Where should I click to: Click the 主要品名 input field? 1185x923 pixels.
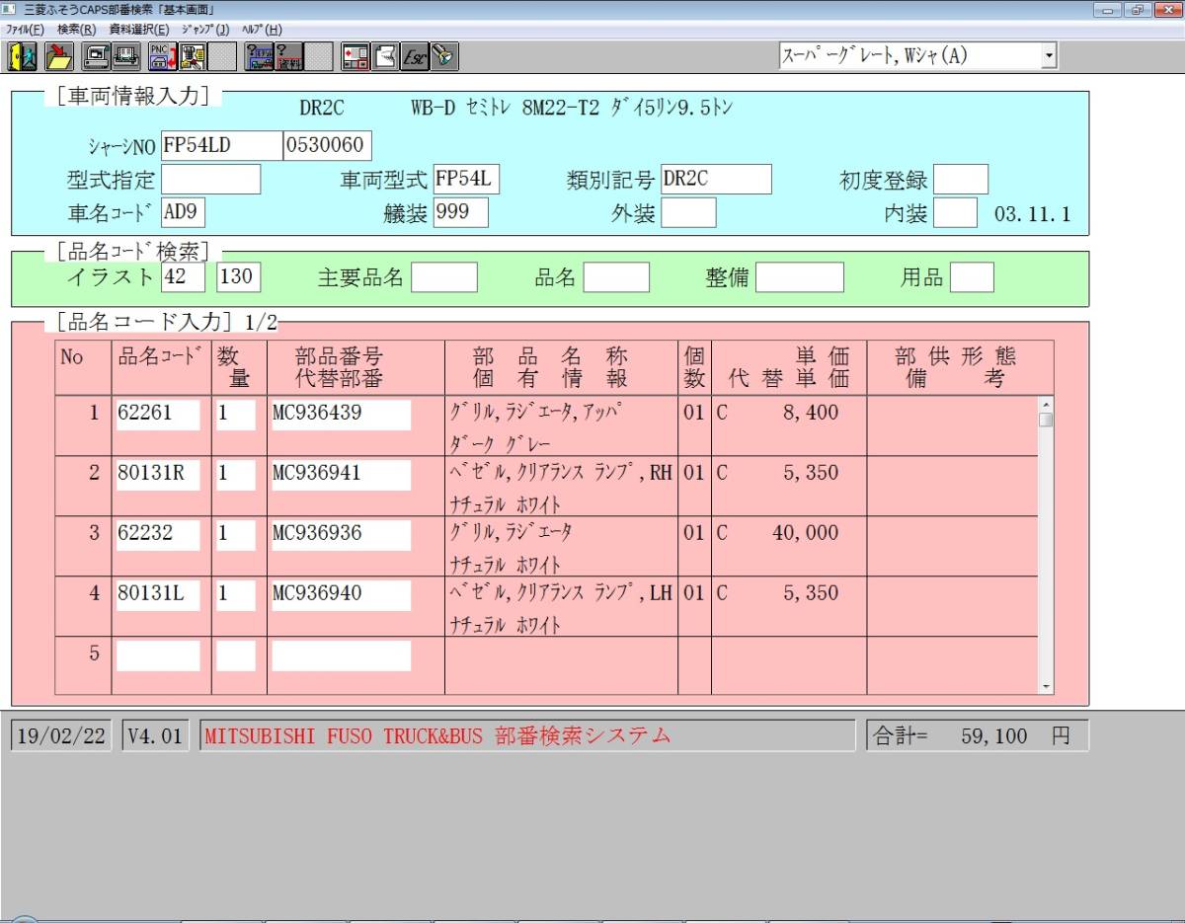[x=443, y=277]
